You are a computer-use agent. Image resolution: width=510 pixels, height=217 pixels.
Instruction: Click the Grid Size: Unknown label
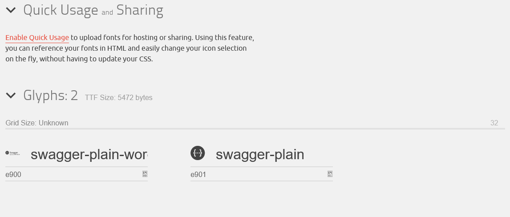(37, 123)
